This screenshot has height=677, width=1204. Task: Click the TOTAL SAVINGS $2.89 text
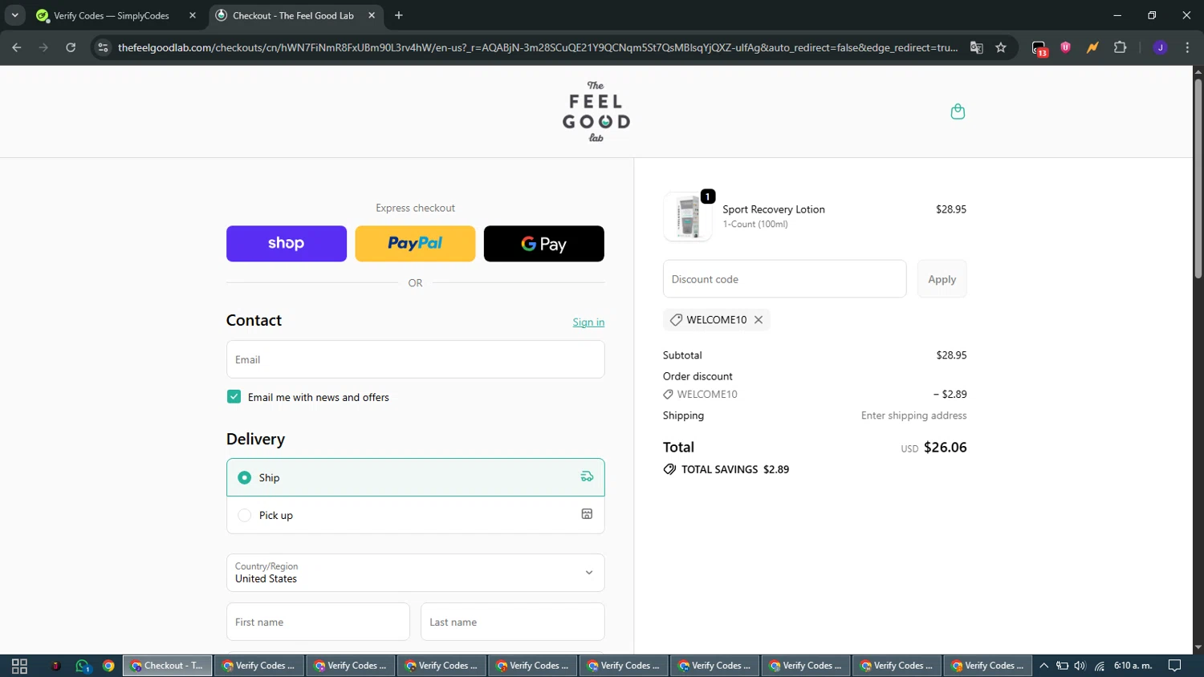click(735, 469)
